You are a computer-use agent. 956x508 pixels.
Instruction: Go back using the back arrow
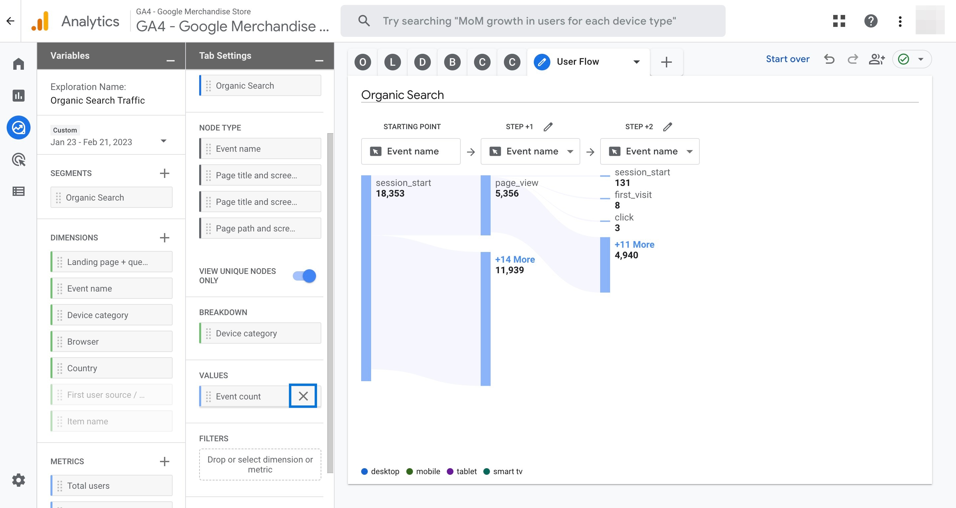(10, 21)
